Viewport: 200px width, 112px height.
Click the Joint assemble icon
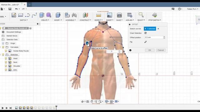(x=74, y=15)
